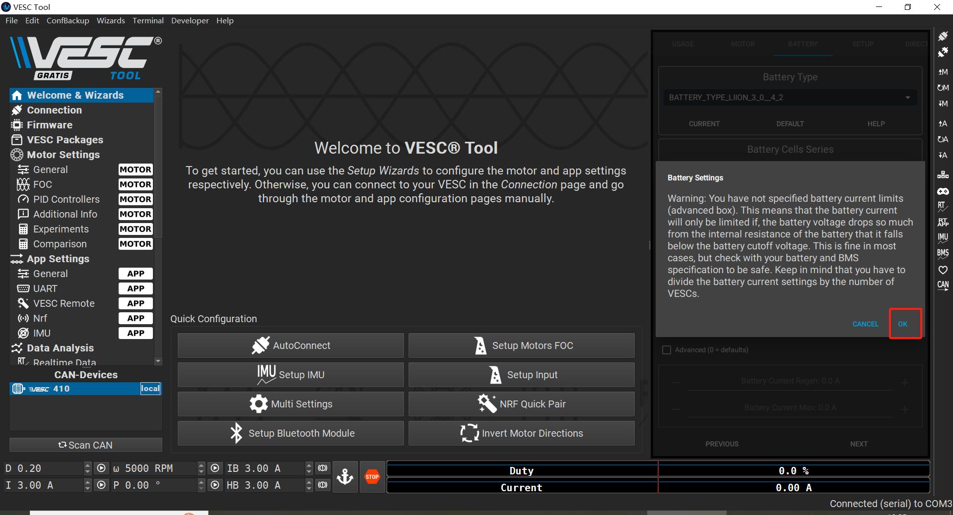The height and width of the screenshot is (515, 953).
Task: Open the Edit menu
Action: (32, 20)
